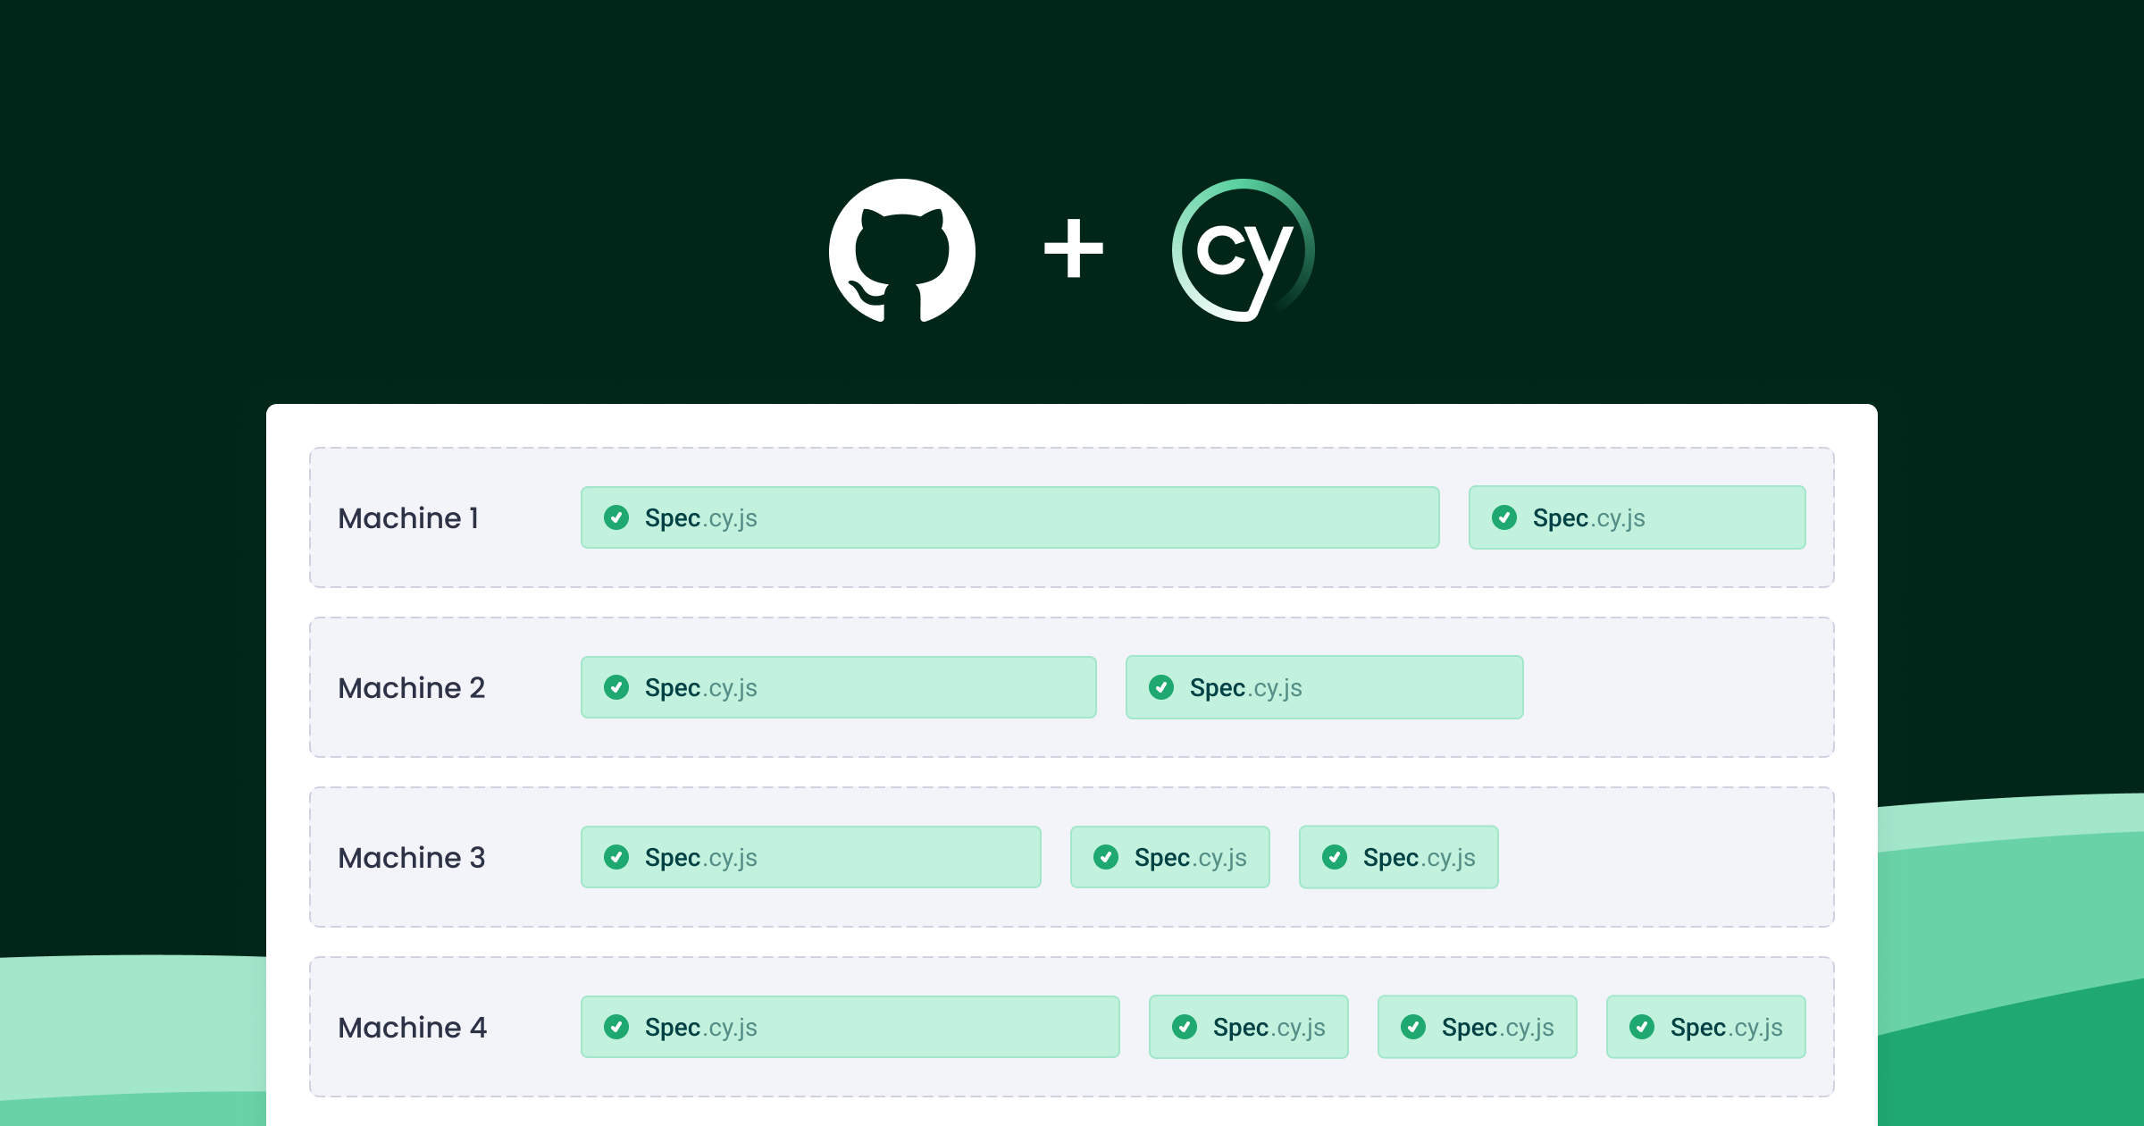Click the checkmark on Machine 1's first spec
The width and height of the screenshot is (2144, 1126).
click(616, 517)
